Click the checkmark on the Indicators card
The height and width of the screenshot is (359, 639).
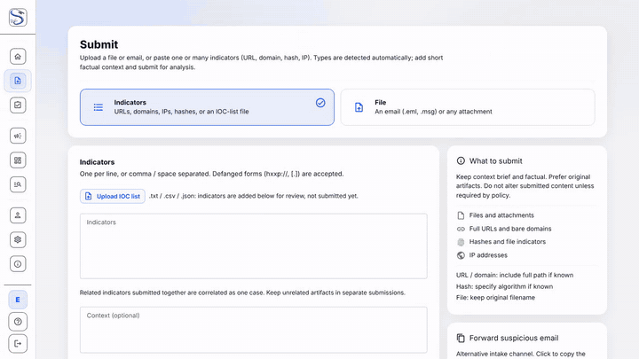coord(320,103)
